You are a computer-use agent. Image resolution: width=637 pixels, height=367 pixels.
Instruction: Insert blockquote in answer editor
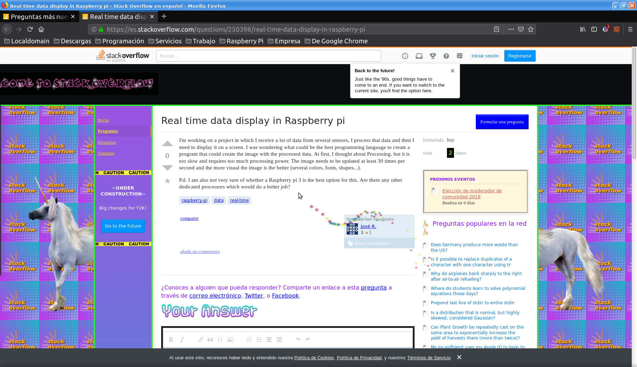tap(210, 340)
